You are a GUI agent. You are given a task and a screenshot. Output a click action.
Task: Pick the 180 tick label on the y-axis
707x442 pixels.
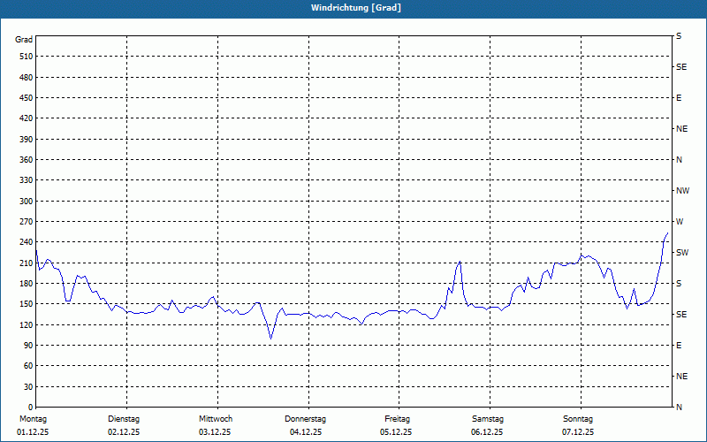pyautogui.click(x=24, y=284)
